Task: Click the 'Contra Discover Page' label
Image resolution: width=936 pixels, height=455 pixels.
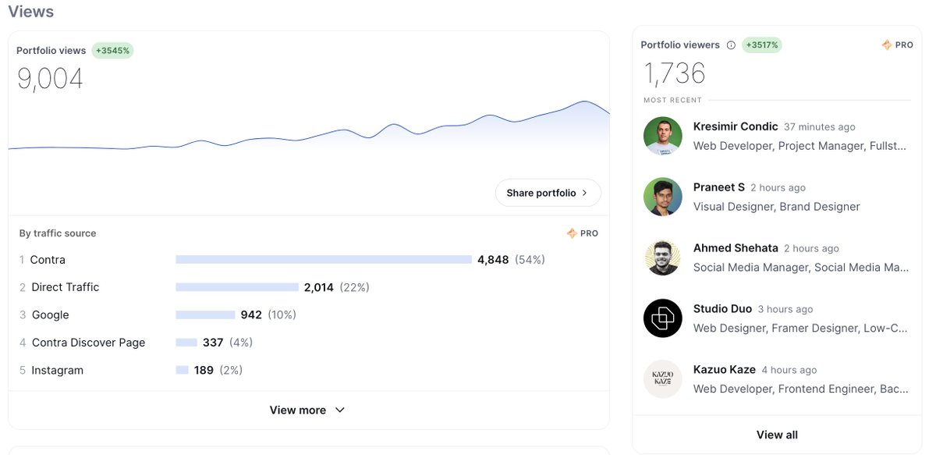Action: coord(88,343)
